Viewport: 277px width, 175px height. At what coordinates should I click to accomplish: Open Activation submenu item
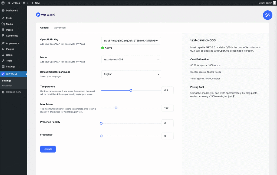coord(7,85)
